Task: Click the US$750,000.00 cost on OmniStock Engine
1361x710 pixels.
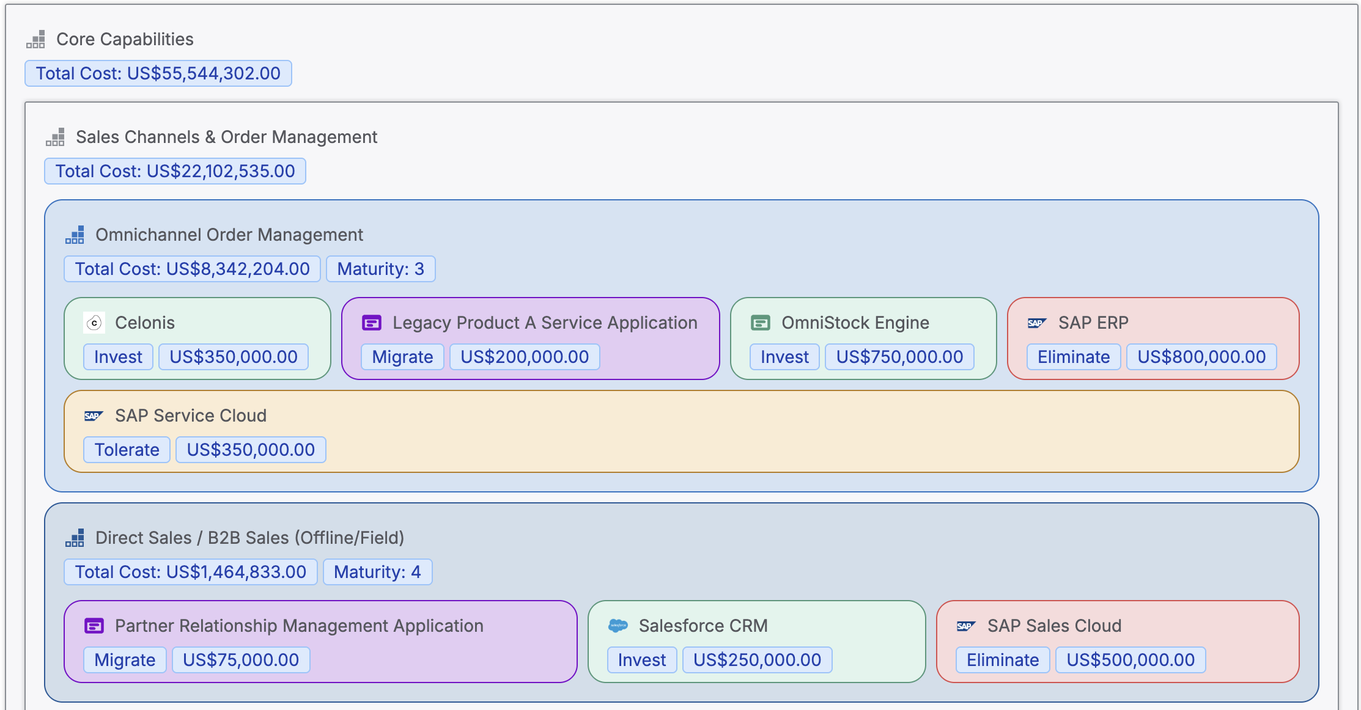Action: pyautogui.click(x=899, y=357)
